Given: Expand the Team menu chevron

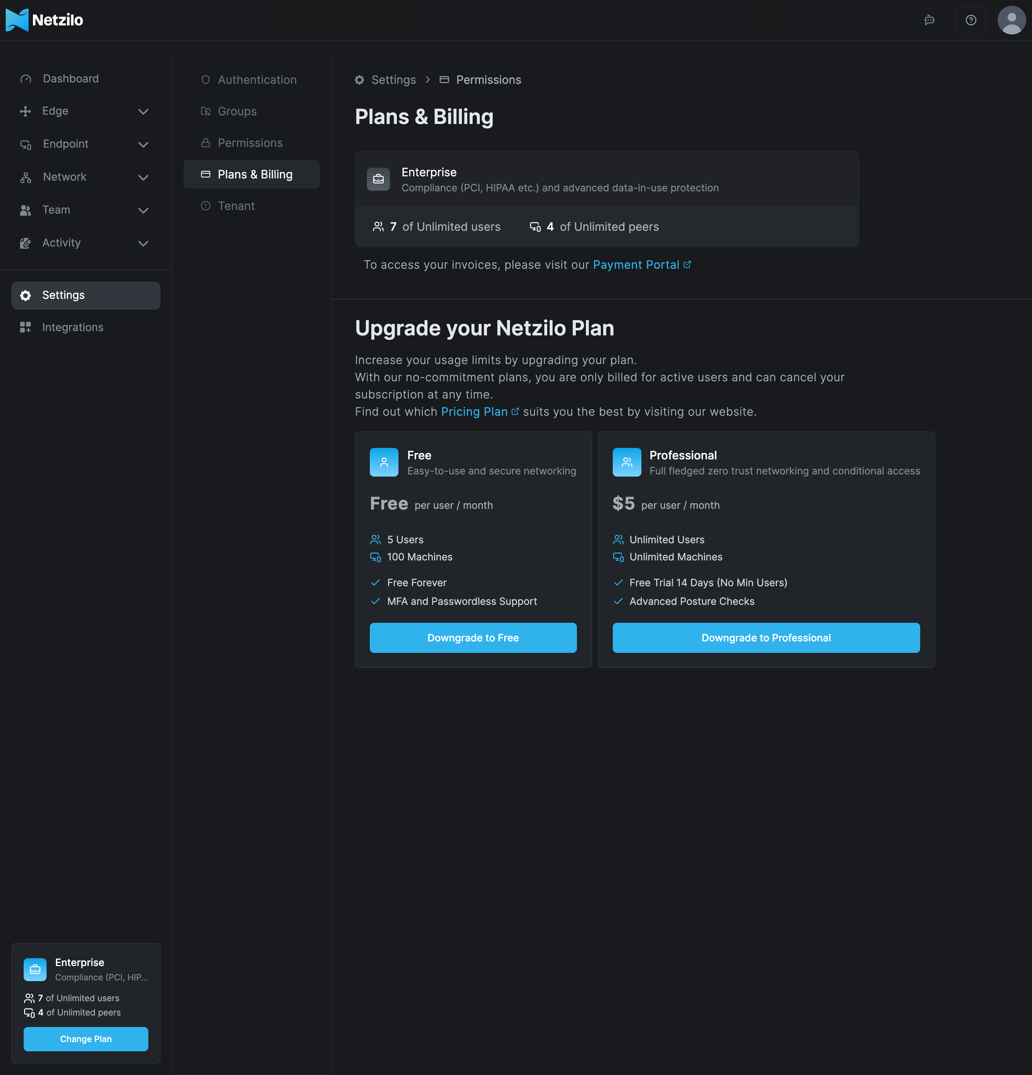Looking at the screenshot, I should pos(143,211).
